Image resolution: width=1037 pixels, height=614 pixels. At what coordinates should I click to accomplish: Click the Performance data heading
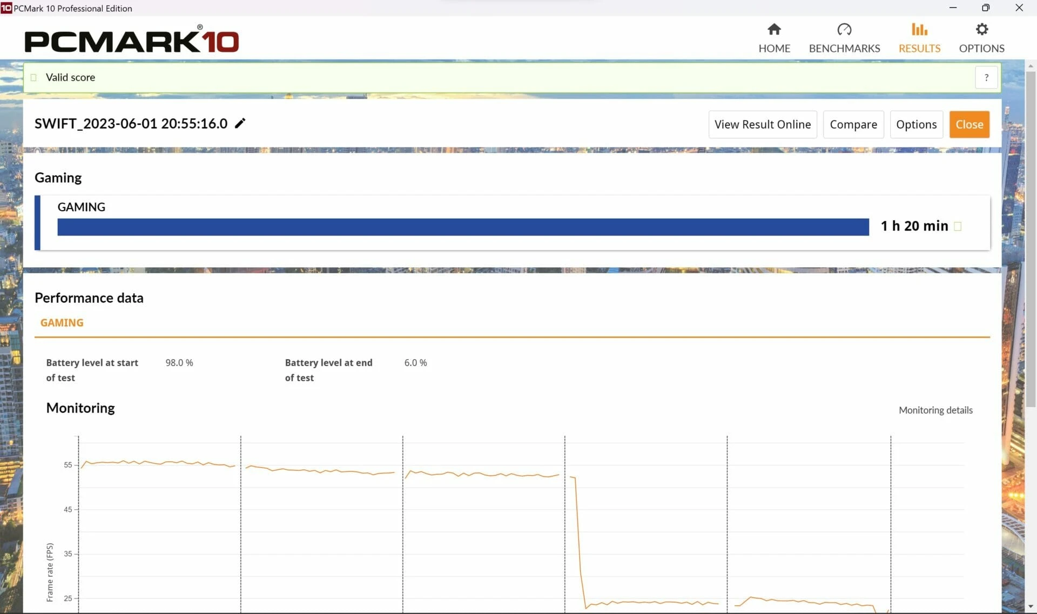tap(89, 298)
